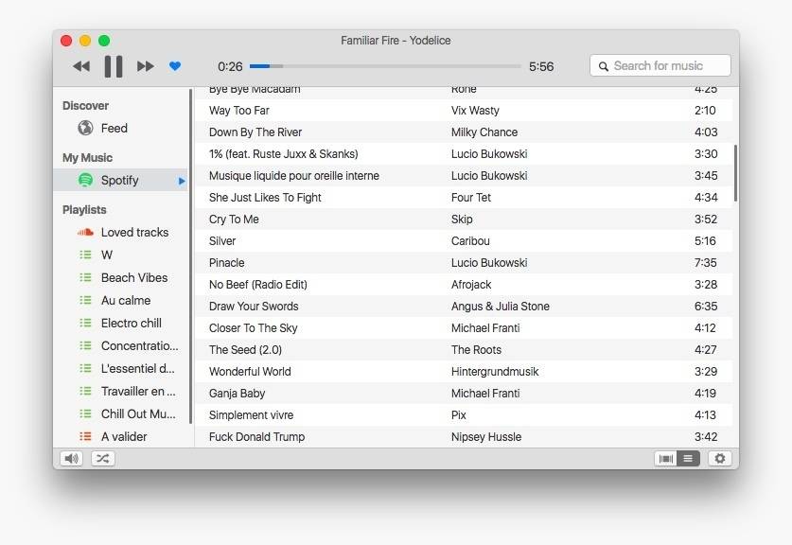The height and width of the screenshot is (545, 792).
Task: Open the W playlist
Action: click(x=120, y=255)
